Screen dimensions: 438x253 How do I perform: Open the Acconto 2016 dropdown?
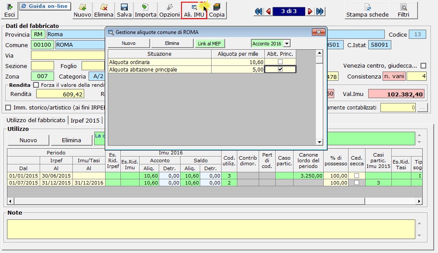(x=287, y=44)
